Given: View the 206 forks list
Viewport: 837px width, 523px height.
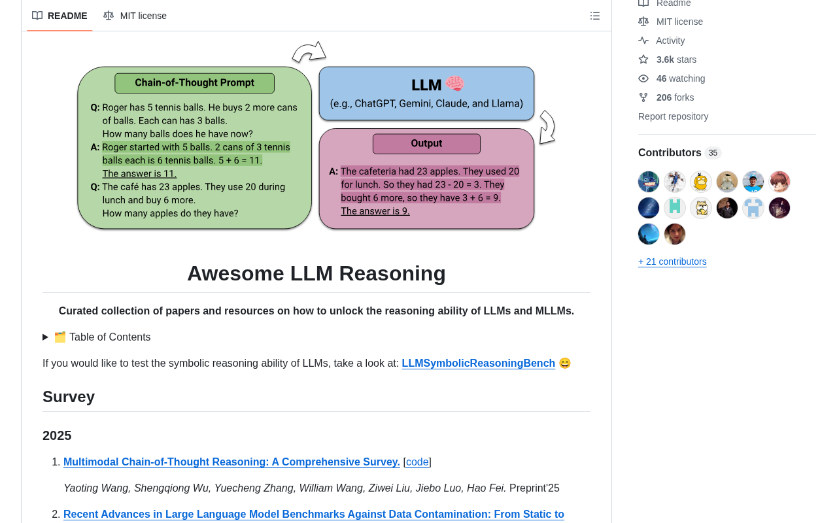Looking at the screenshot, I should (x=675, y=97).
